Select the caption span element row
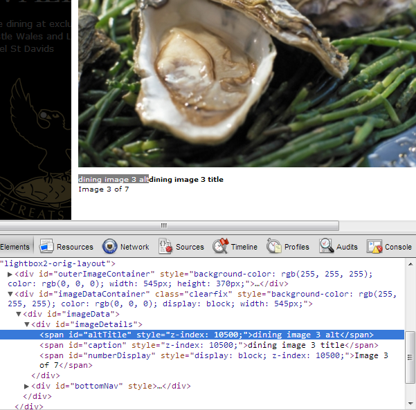 tap(208, 345)
